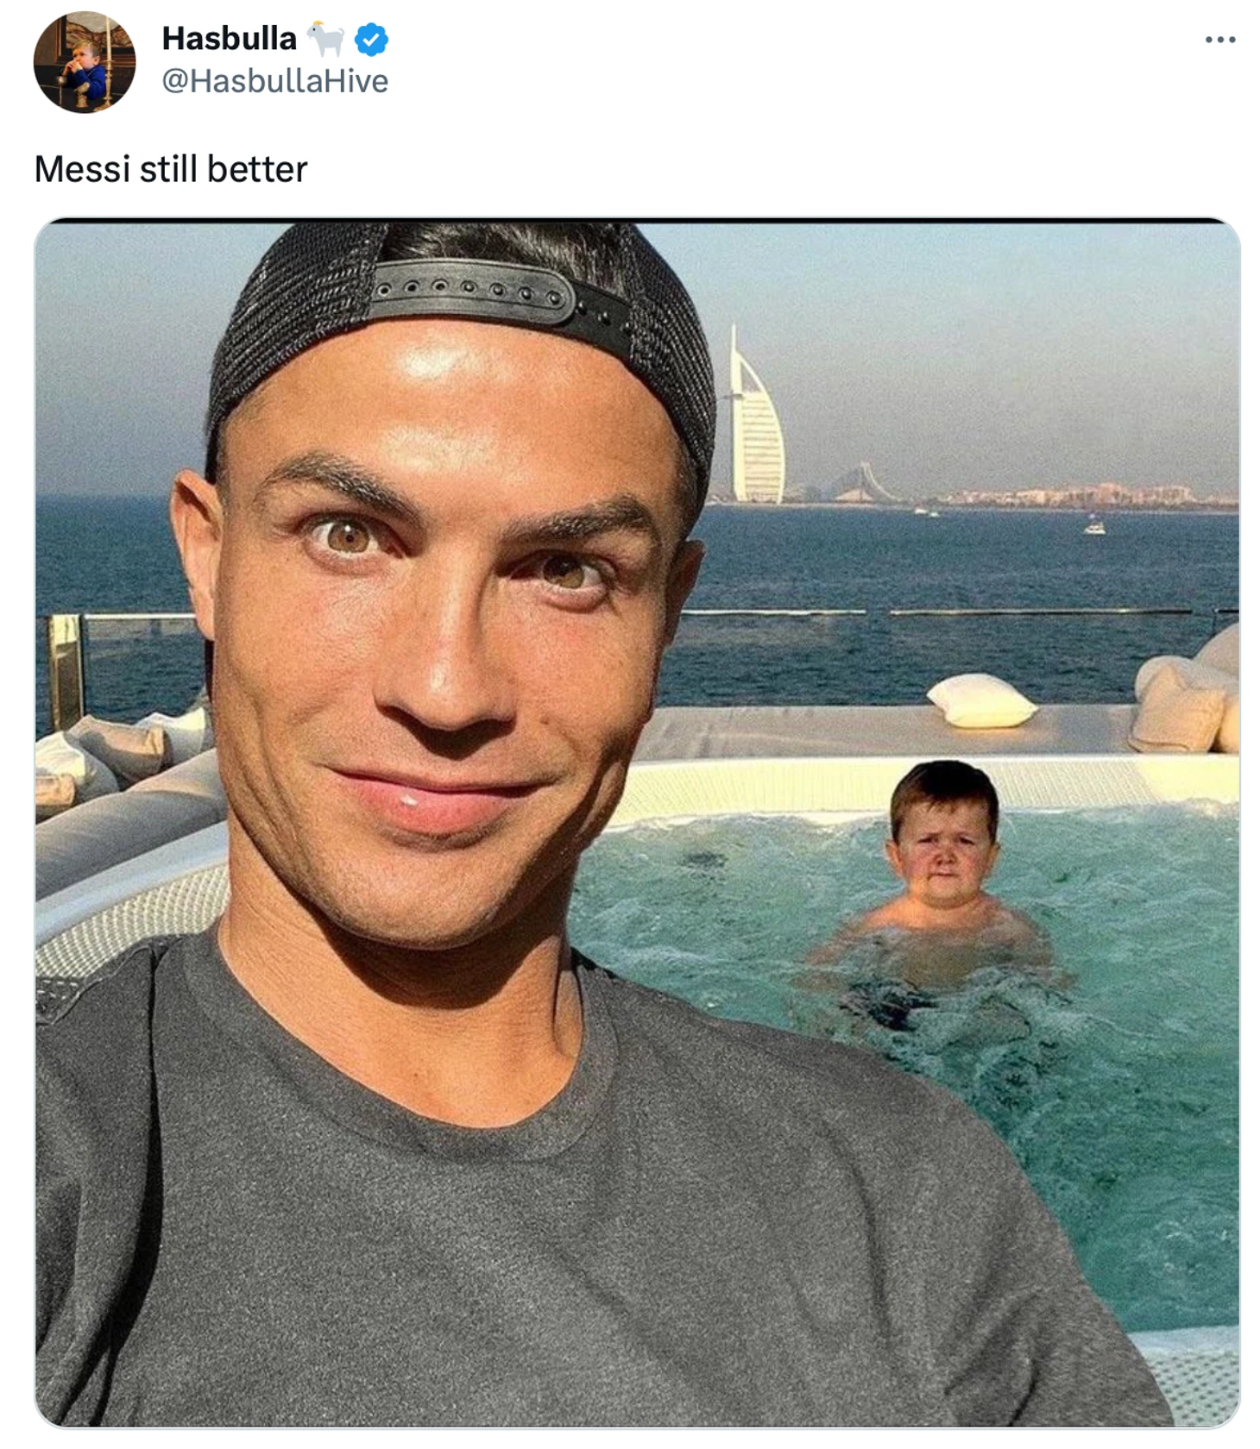The image size is (1260, 1449).
Task: Open the three-dot more options menu
Action: click(x=1220, y=40)
